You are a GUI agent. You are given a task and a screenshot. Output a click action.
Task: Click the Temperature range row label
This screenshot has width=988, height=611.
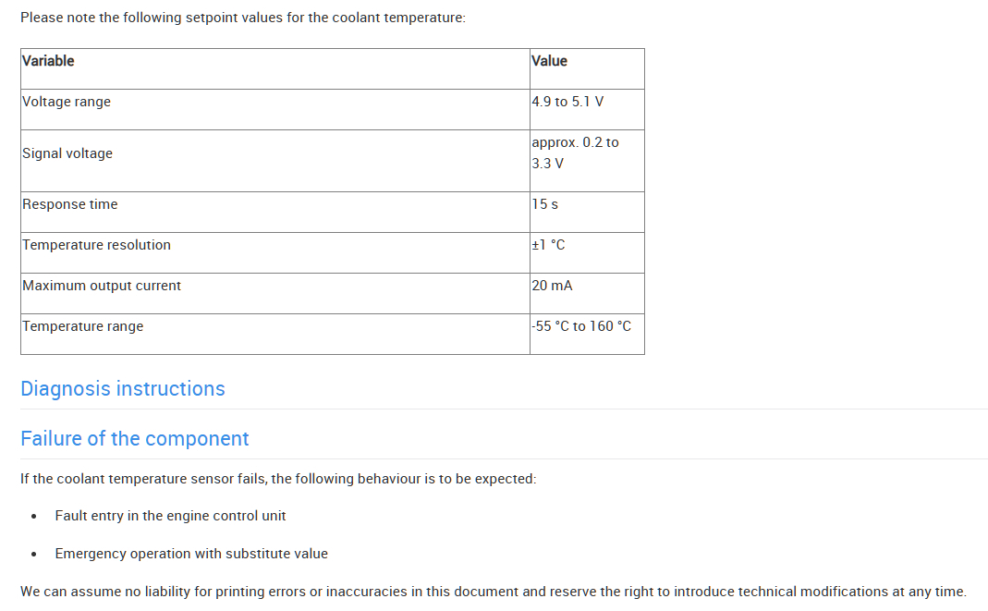83,326
